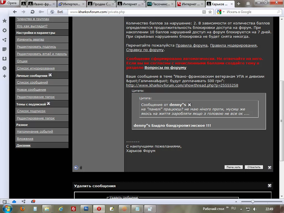Open Редактировать email и пароль link

[42, 54]
